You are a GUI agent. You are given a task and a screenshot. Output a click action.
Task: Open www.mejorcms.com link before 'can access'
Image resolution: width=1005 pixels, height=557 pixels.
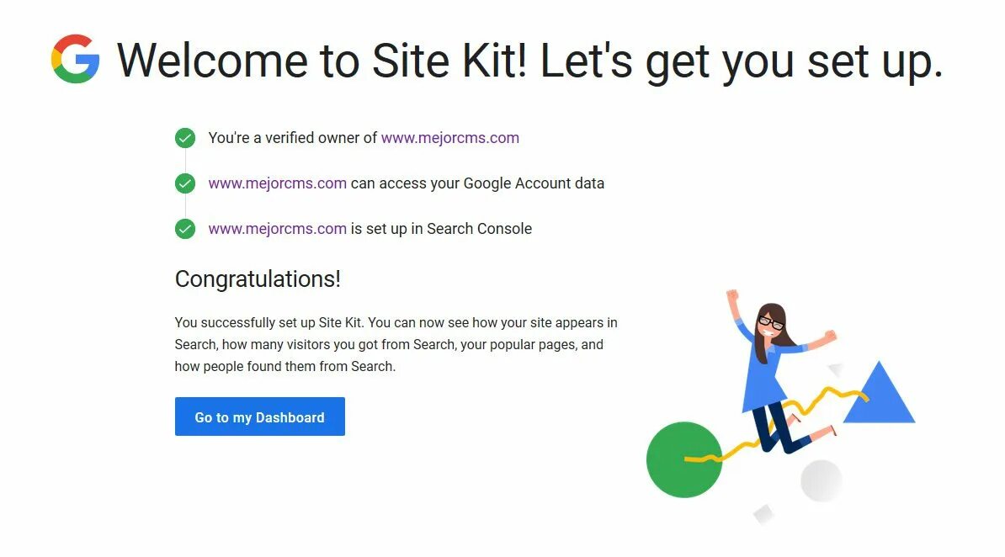pos(277,183)
